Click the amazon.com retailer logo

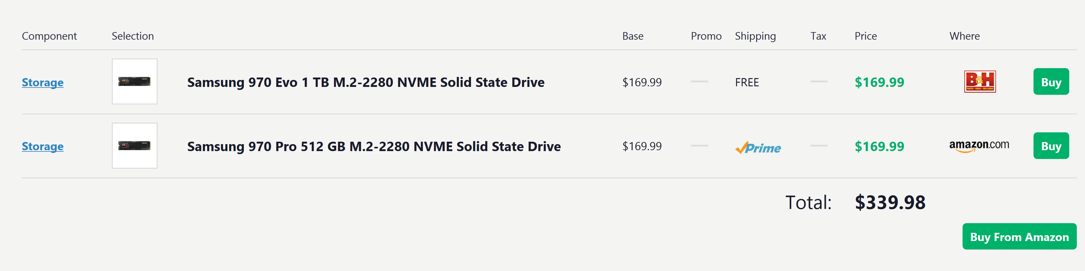[x=979, y=146]
